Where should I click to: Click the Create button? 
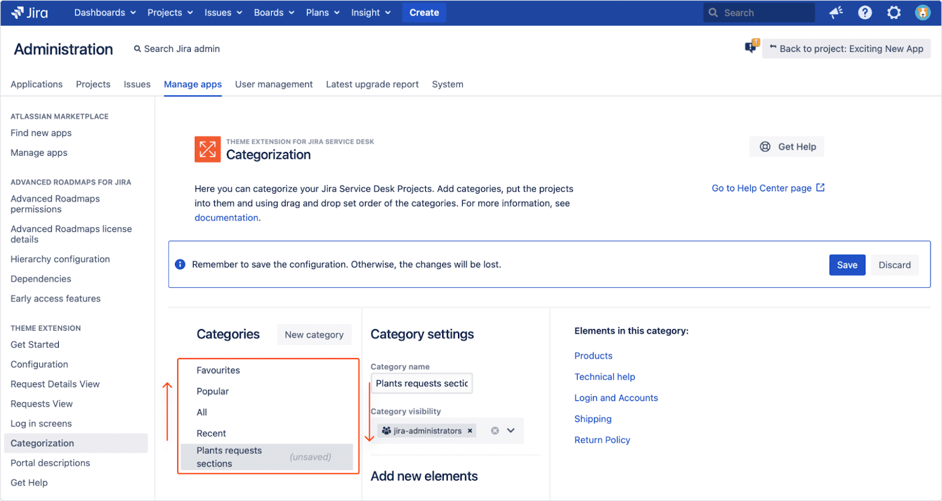point(424,12)
